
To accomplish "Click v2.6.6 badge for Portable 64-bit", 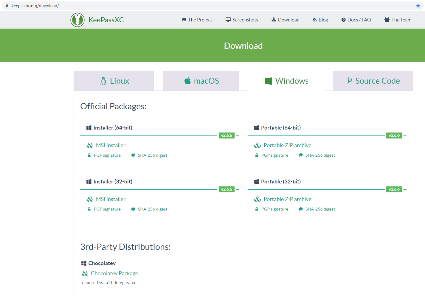I will point(394,135).
